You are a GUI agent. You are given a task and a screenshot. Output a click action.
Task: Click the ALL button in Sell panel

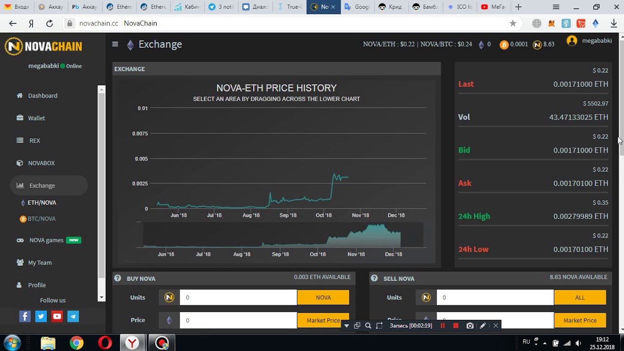click(x=580, y=297)
